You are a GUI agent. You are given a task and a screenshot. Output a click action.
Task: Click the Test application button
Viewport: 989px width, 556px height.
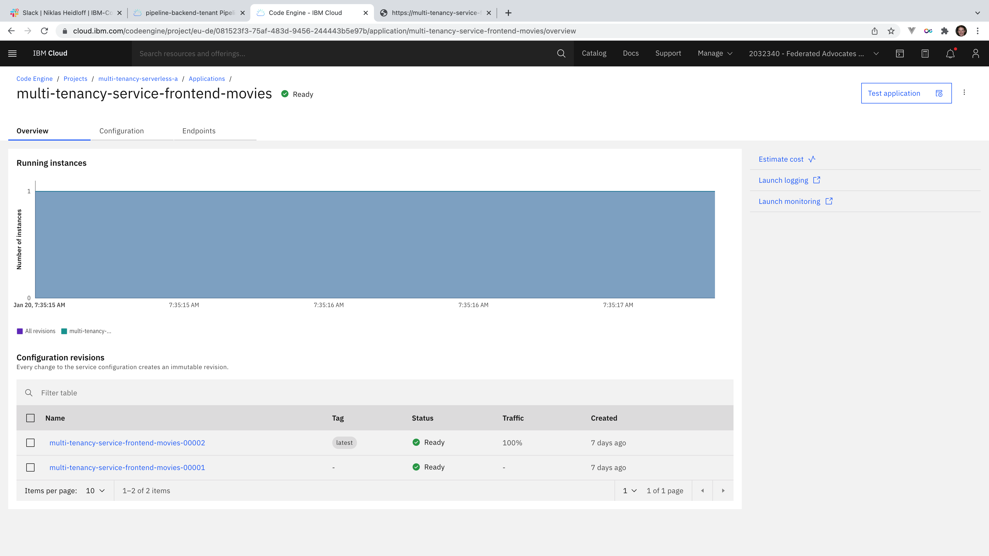tap(906, 93)
